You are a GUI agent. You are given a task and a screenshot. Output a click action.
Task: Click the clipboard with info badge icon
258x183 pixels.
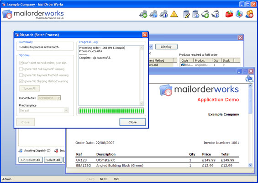coord(196,14)
